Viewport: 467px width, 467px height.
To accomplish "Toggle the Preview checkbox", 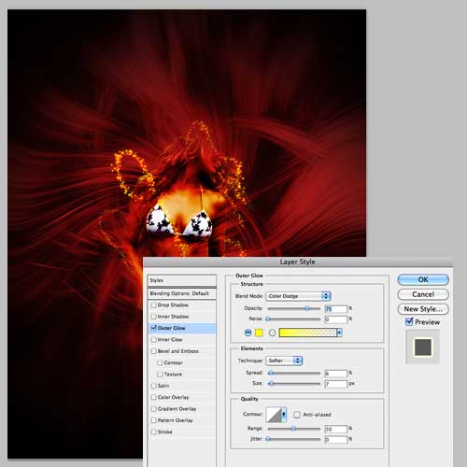I will [x=409, y=321].
